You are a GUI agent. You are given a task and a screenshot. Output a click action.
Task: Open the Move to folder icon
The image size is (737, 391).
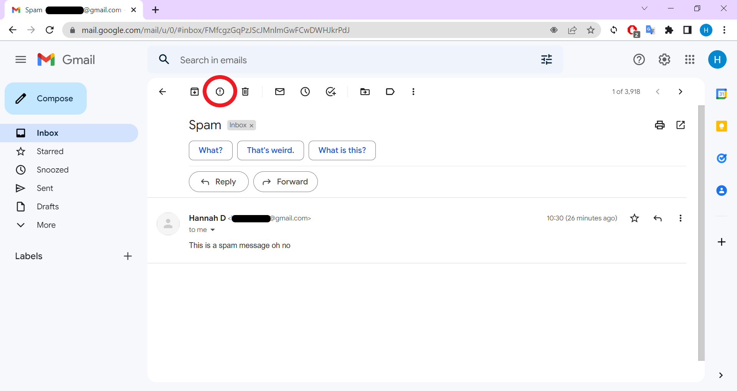365,92
